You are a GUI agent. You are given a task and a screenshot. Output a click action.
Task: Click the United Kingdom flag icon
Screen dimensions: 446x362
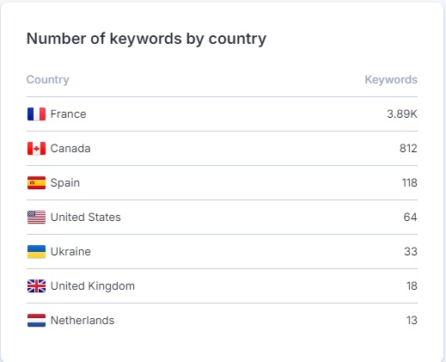36,286
